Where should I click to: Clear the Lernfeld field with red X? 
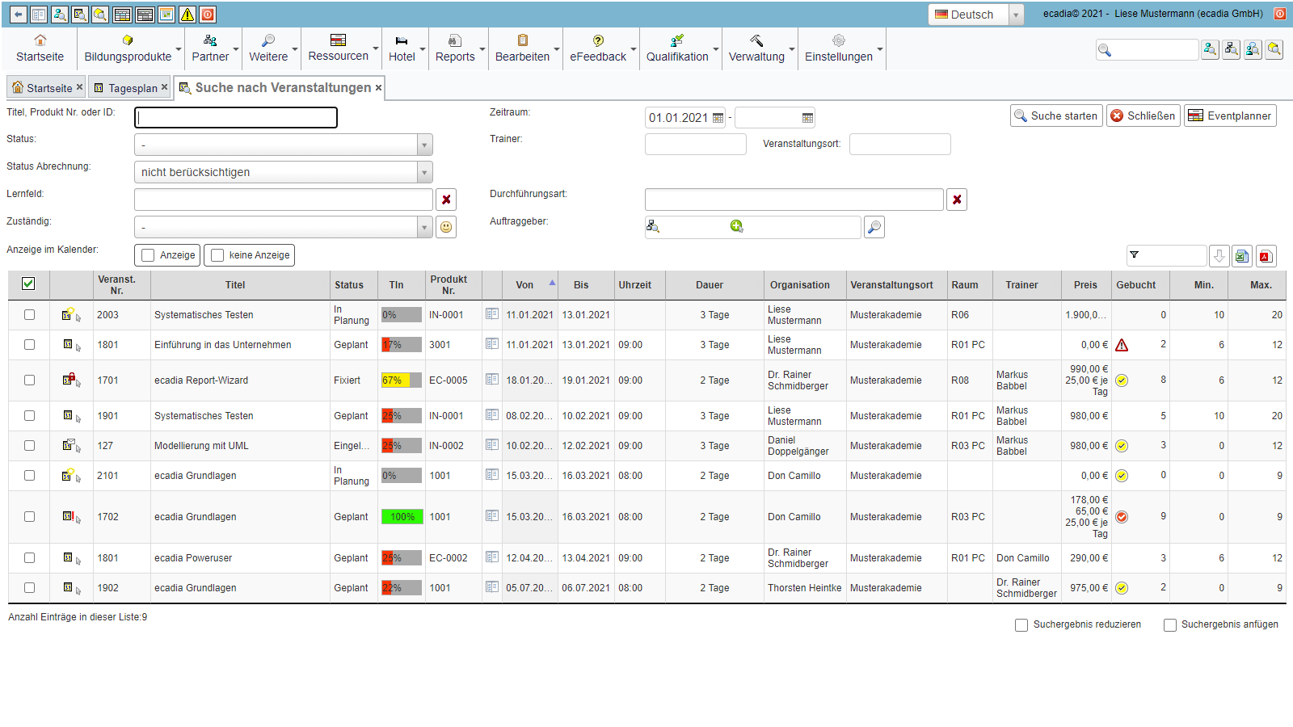point(446,200)
